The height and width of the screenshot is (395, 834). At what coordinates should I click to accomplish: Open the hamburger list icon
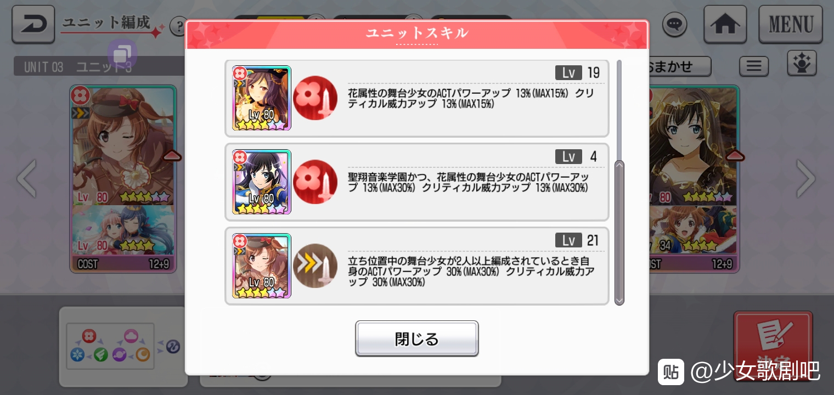[753, 66]
